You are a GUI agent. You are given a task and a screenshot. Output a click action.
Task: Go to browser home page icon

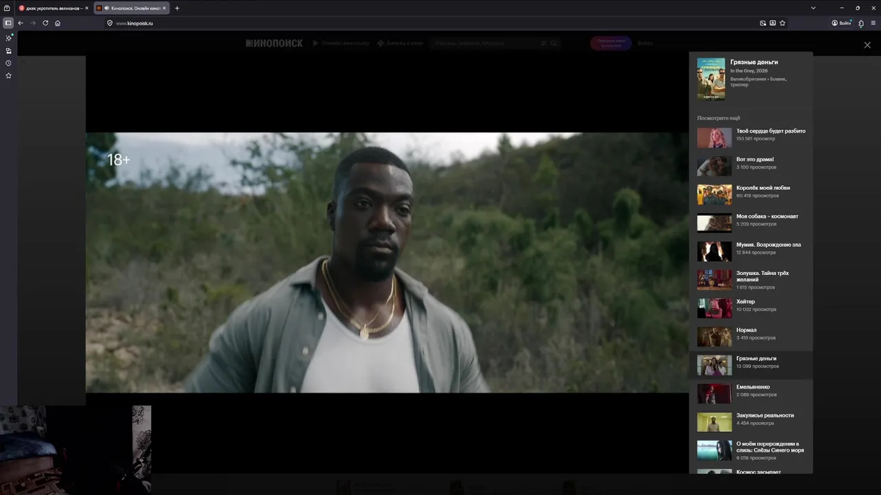point(58,23)
